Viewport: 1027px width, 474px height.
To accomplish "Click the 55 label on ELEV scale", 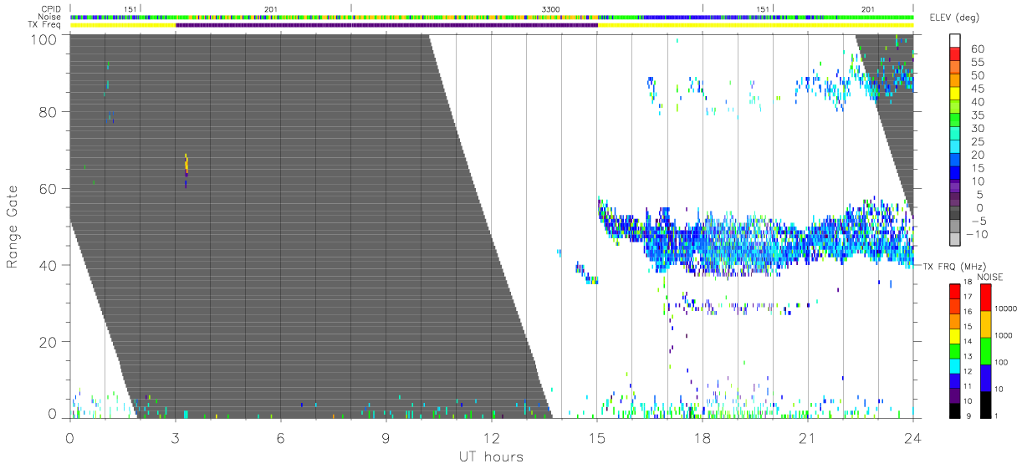I will 977,62.
